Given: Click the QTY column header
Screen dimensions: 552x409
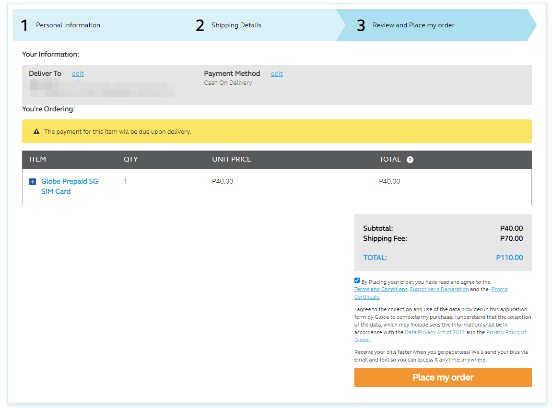Looking at the screenshot, I should (130, 159).
